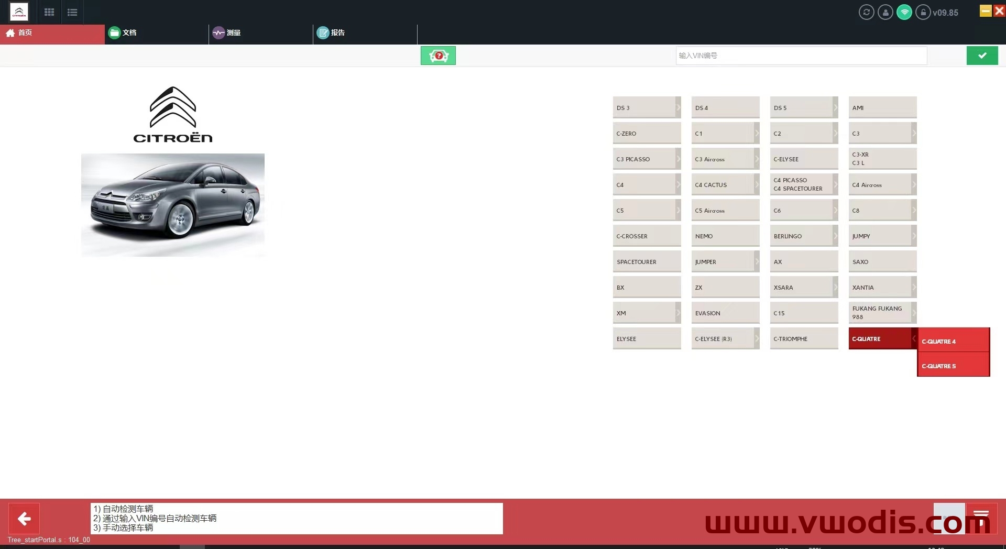Click into the VIN number input field
Viewport: 1006px width, 549px height.
(x=801, y=56)
